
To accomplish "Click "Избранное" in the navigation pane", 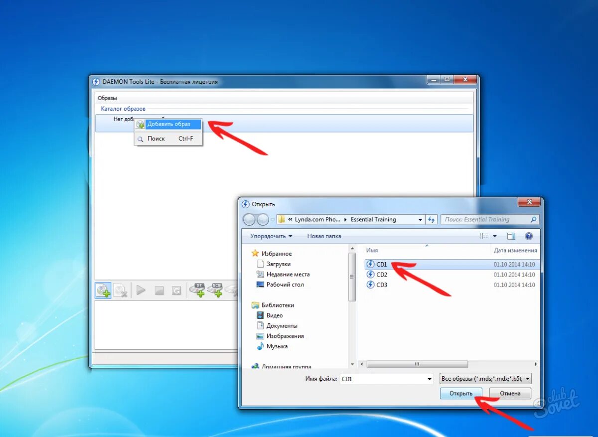I will pyautogui.click(x=272, y=254).
